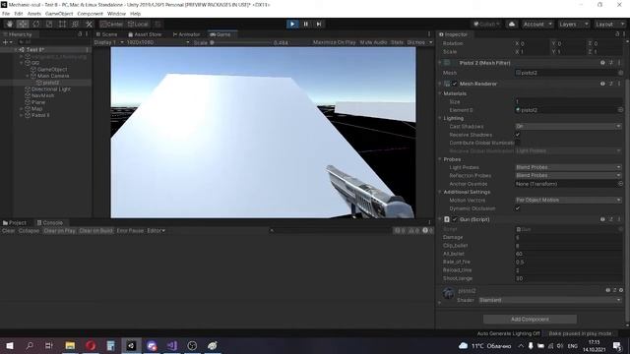Open Gun (Script) help icon
Screen dimensions: 630x354
[602, 219]
